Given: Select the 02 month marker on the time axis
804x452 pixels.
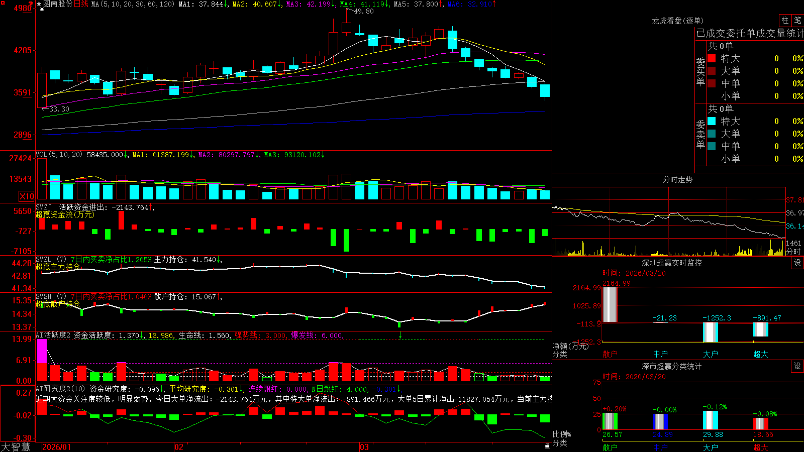Looking at the screenshot, I should click(179, 447).
